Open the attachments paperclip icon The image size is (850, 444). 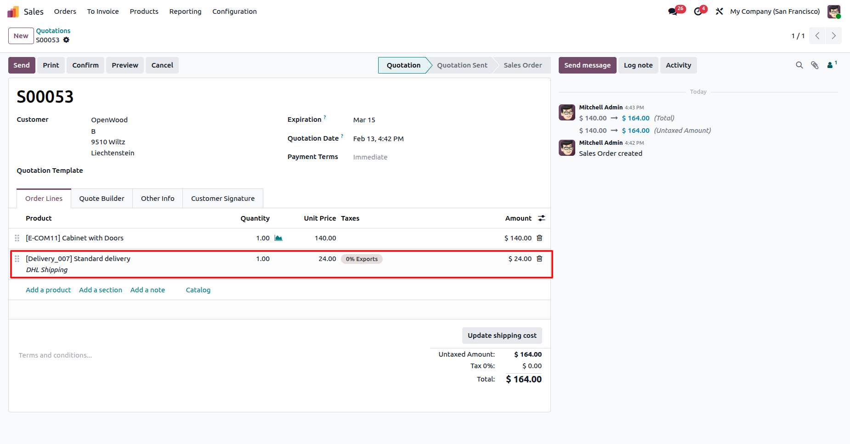(x=815, y=65)
